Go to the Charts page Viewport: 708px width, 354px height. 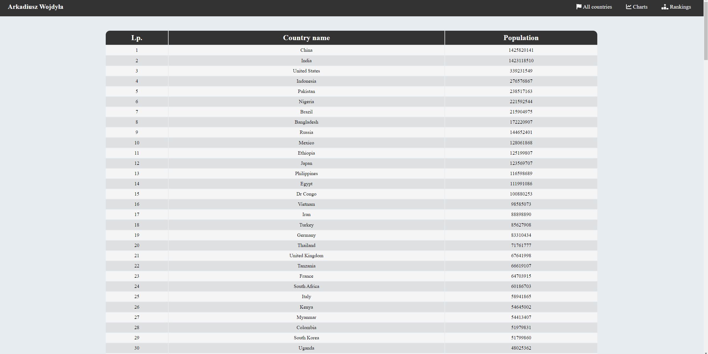[x=640, y=7]
